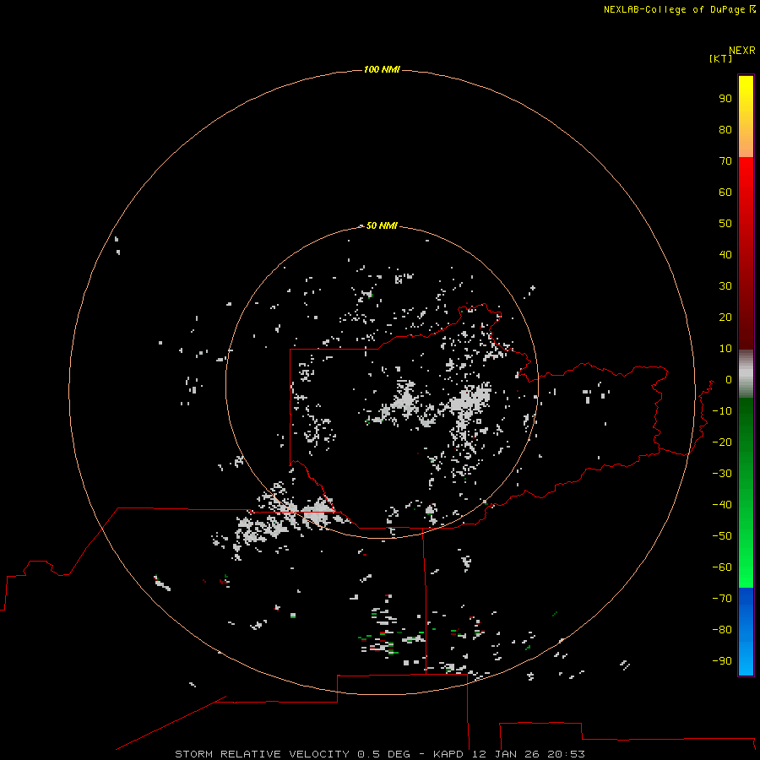Click the 0 value on velocity scale

pyautogui.click(x=729, y=380)
